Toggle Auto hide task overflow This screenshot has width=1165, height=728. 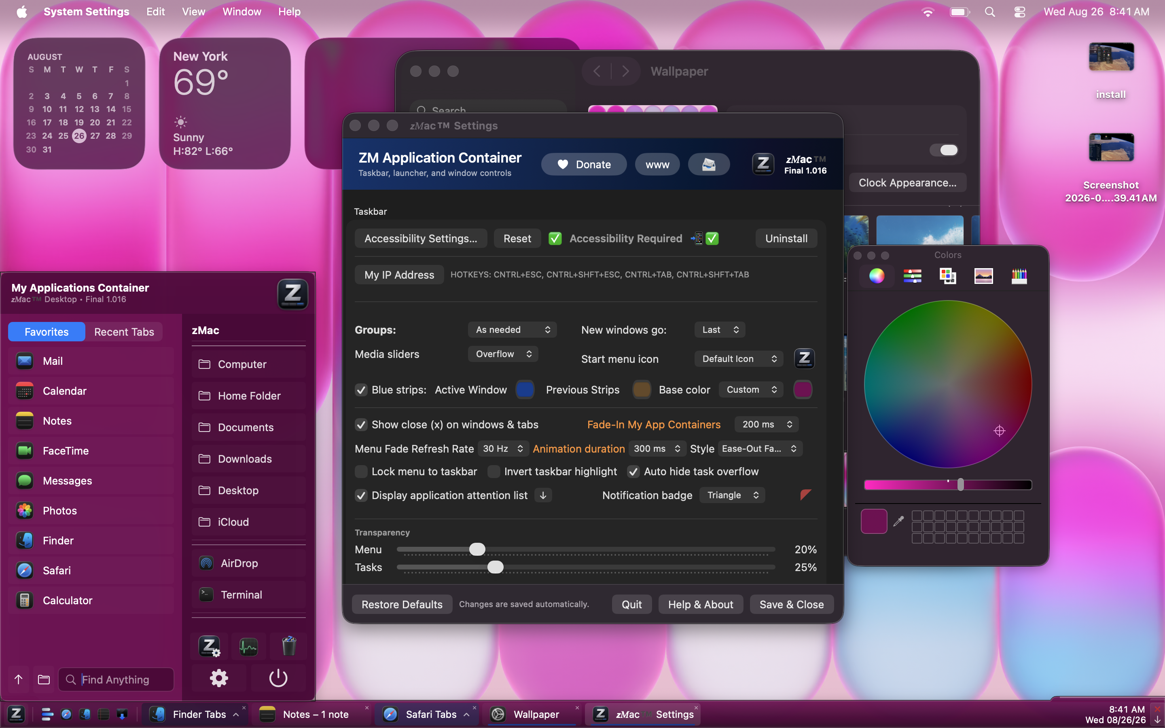point(633,472)
